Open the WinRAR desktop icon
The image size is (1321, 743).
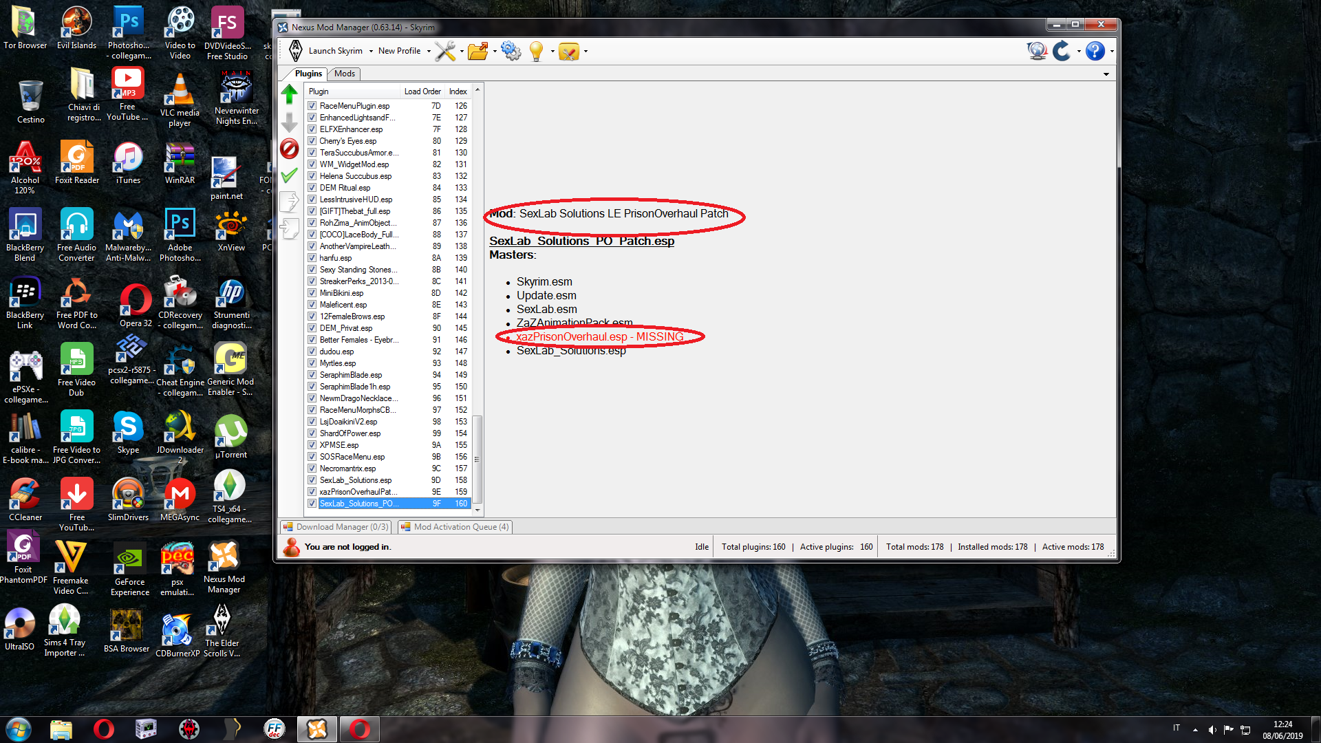coord(180,164)
